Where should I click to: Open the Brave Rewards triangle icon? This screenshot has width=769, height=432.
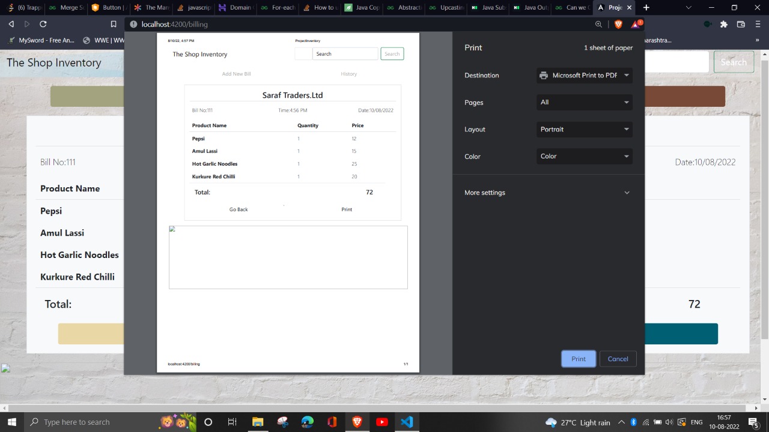[636, 24]
